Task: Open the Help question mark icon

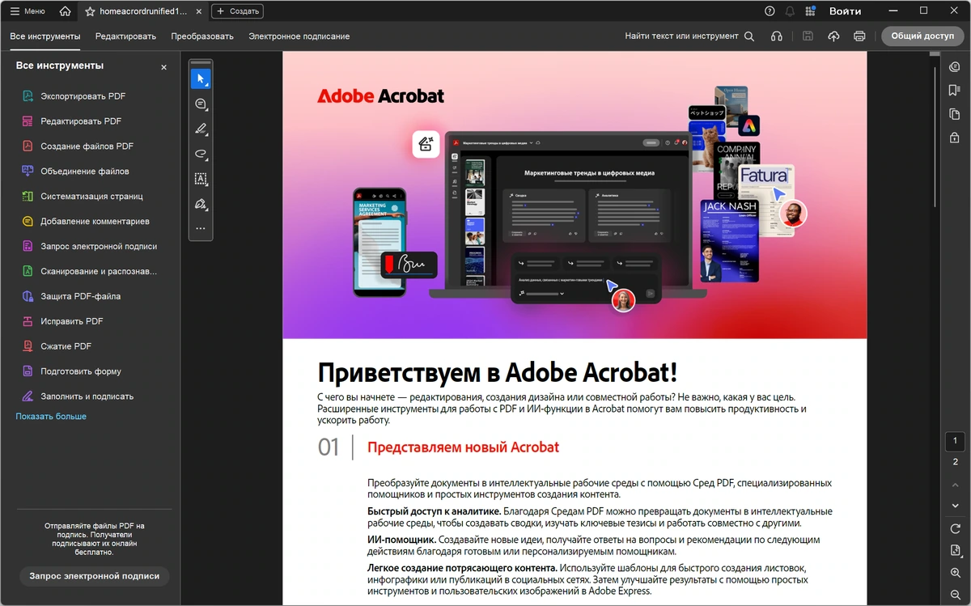Action: 770,11
